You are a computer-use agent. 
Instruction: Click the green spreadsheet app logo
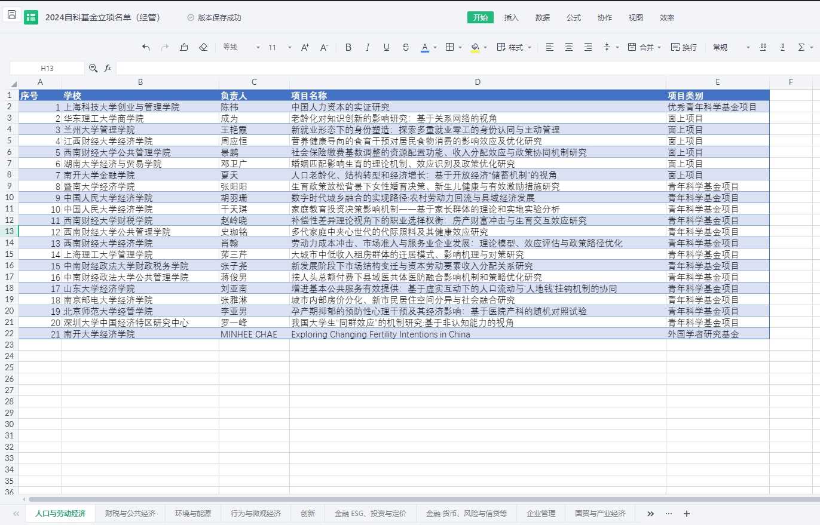point(31,17)
